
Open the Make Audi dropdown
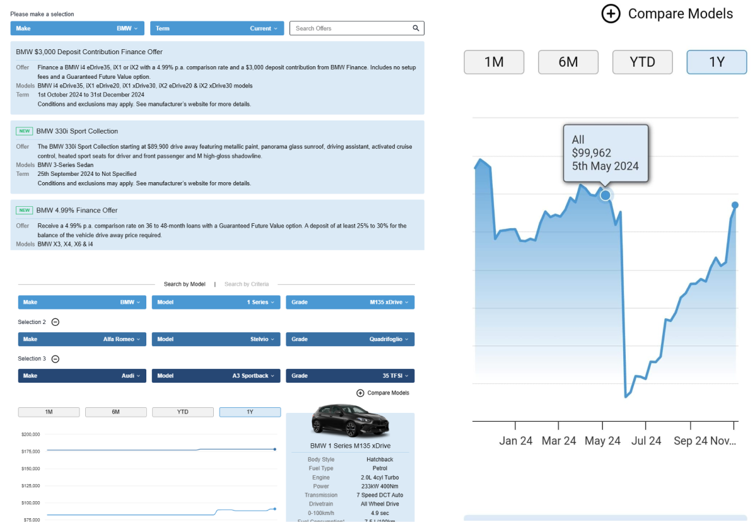point(82,376)
